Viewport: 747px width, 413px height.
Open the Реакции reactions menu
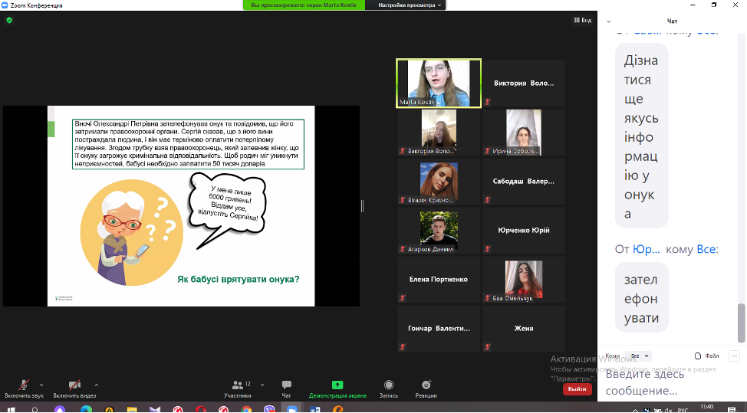426,386
